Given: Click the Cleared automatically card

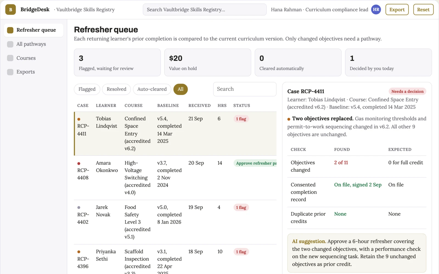Looking at the screenshot, I should pyautogui.click(x=298, y=63).
